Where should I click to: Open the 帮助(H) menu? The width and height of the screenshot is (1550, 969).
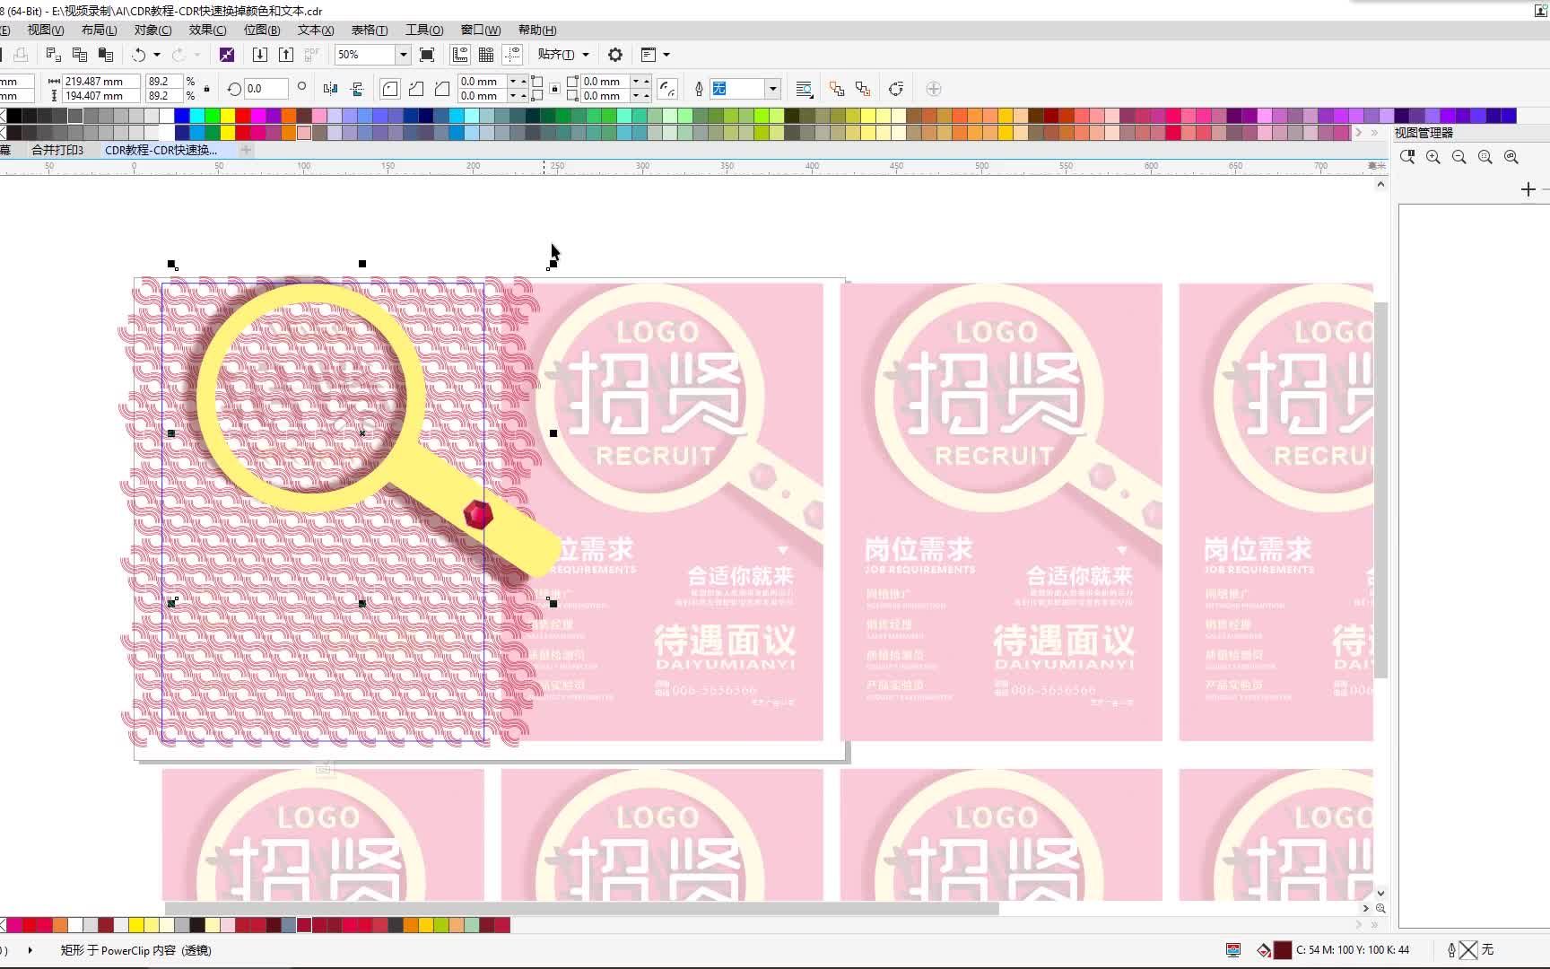coord(537,30)
